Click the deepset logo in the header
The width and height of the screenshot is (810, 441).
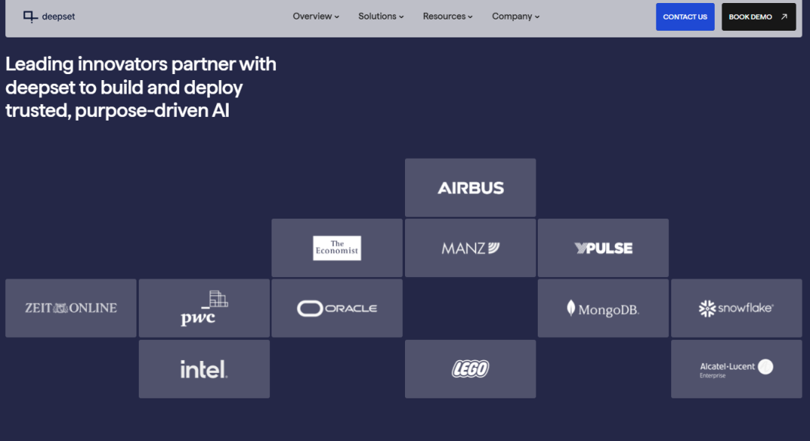click(49, 16)
